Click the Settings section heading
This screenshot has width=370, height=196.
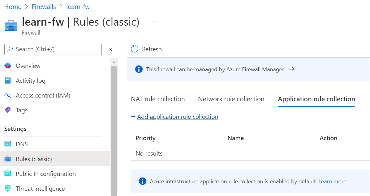tap(15, 129)
